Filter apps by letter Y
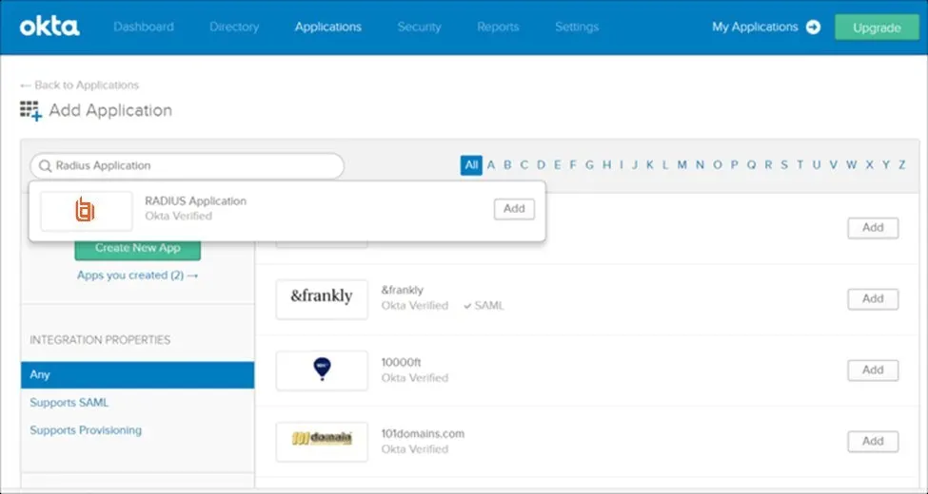 point(886,165)
